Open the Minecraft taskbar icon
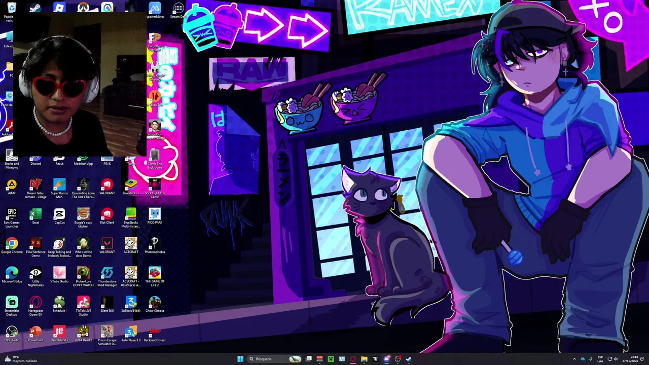This screenshot has height=365, width=649. (331, 359)
